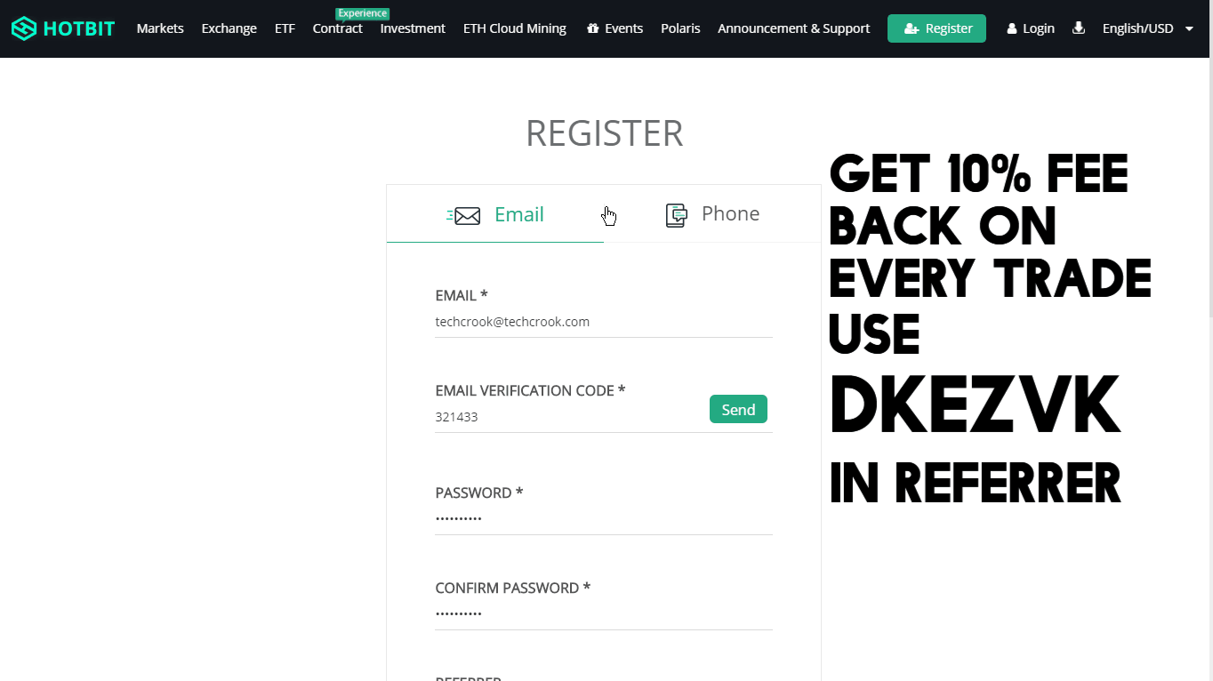Focus the Password input field
The width and height of the screenshot is (1213, 681).
coord(604,517)
